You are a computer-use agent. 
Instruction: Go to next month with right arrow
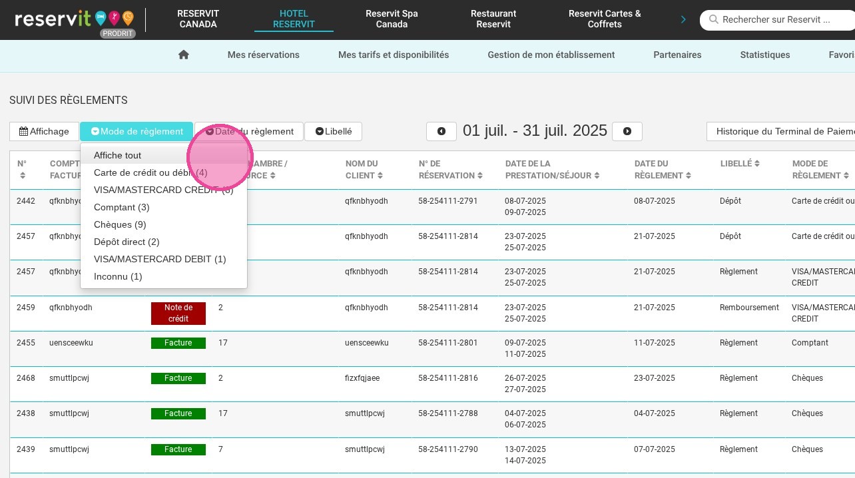pos(627,131)
